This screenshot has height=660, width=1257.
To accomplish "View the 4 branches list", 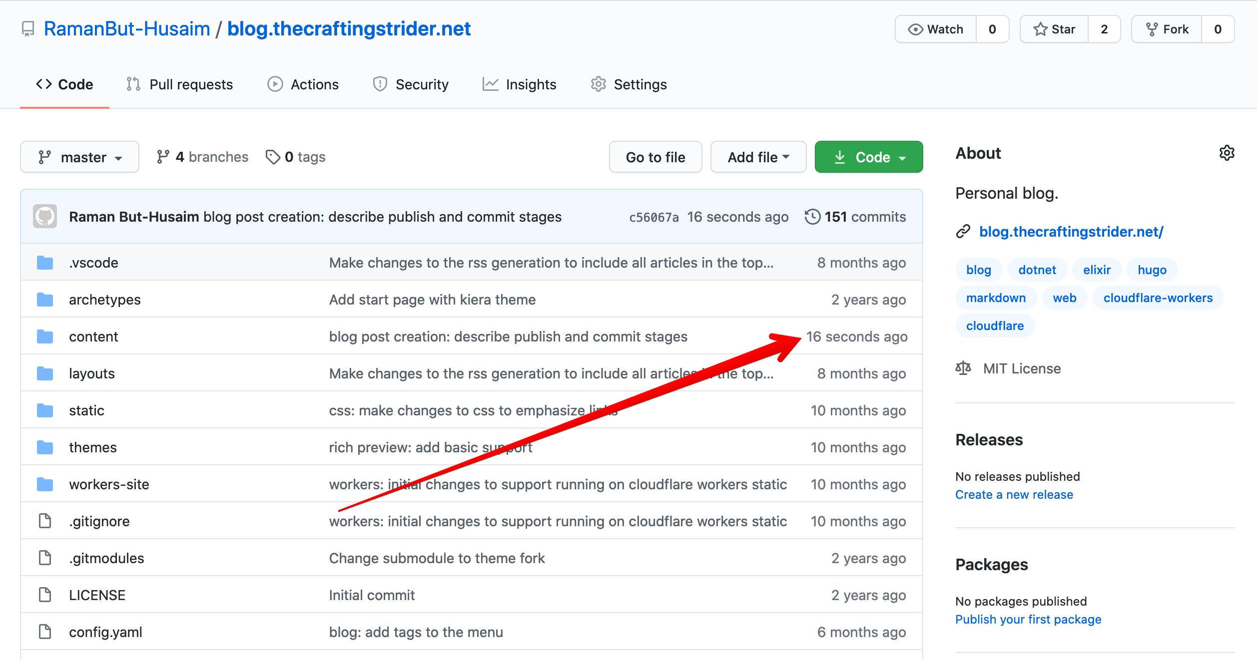I will [x=202, y=157].
